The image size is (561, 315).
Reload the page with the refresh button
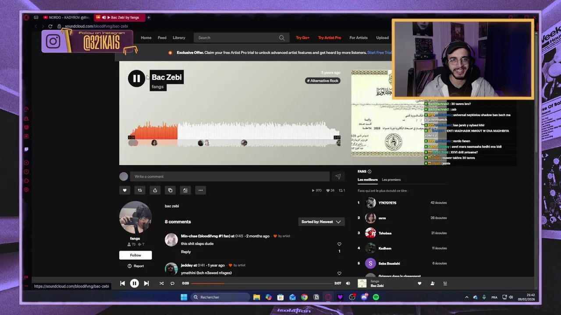(50, 26)
